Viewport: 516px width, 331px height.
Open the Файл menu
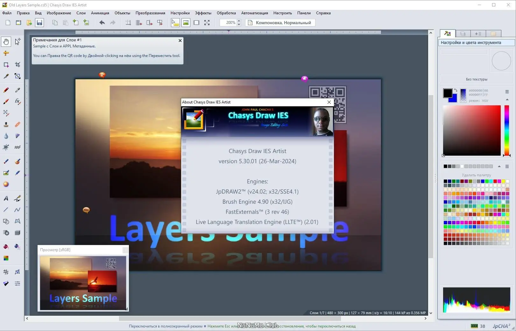click(7, 13)
